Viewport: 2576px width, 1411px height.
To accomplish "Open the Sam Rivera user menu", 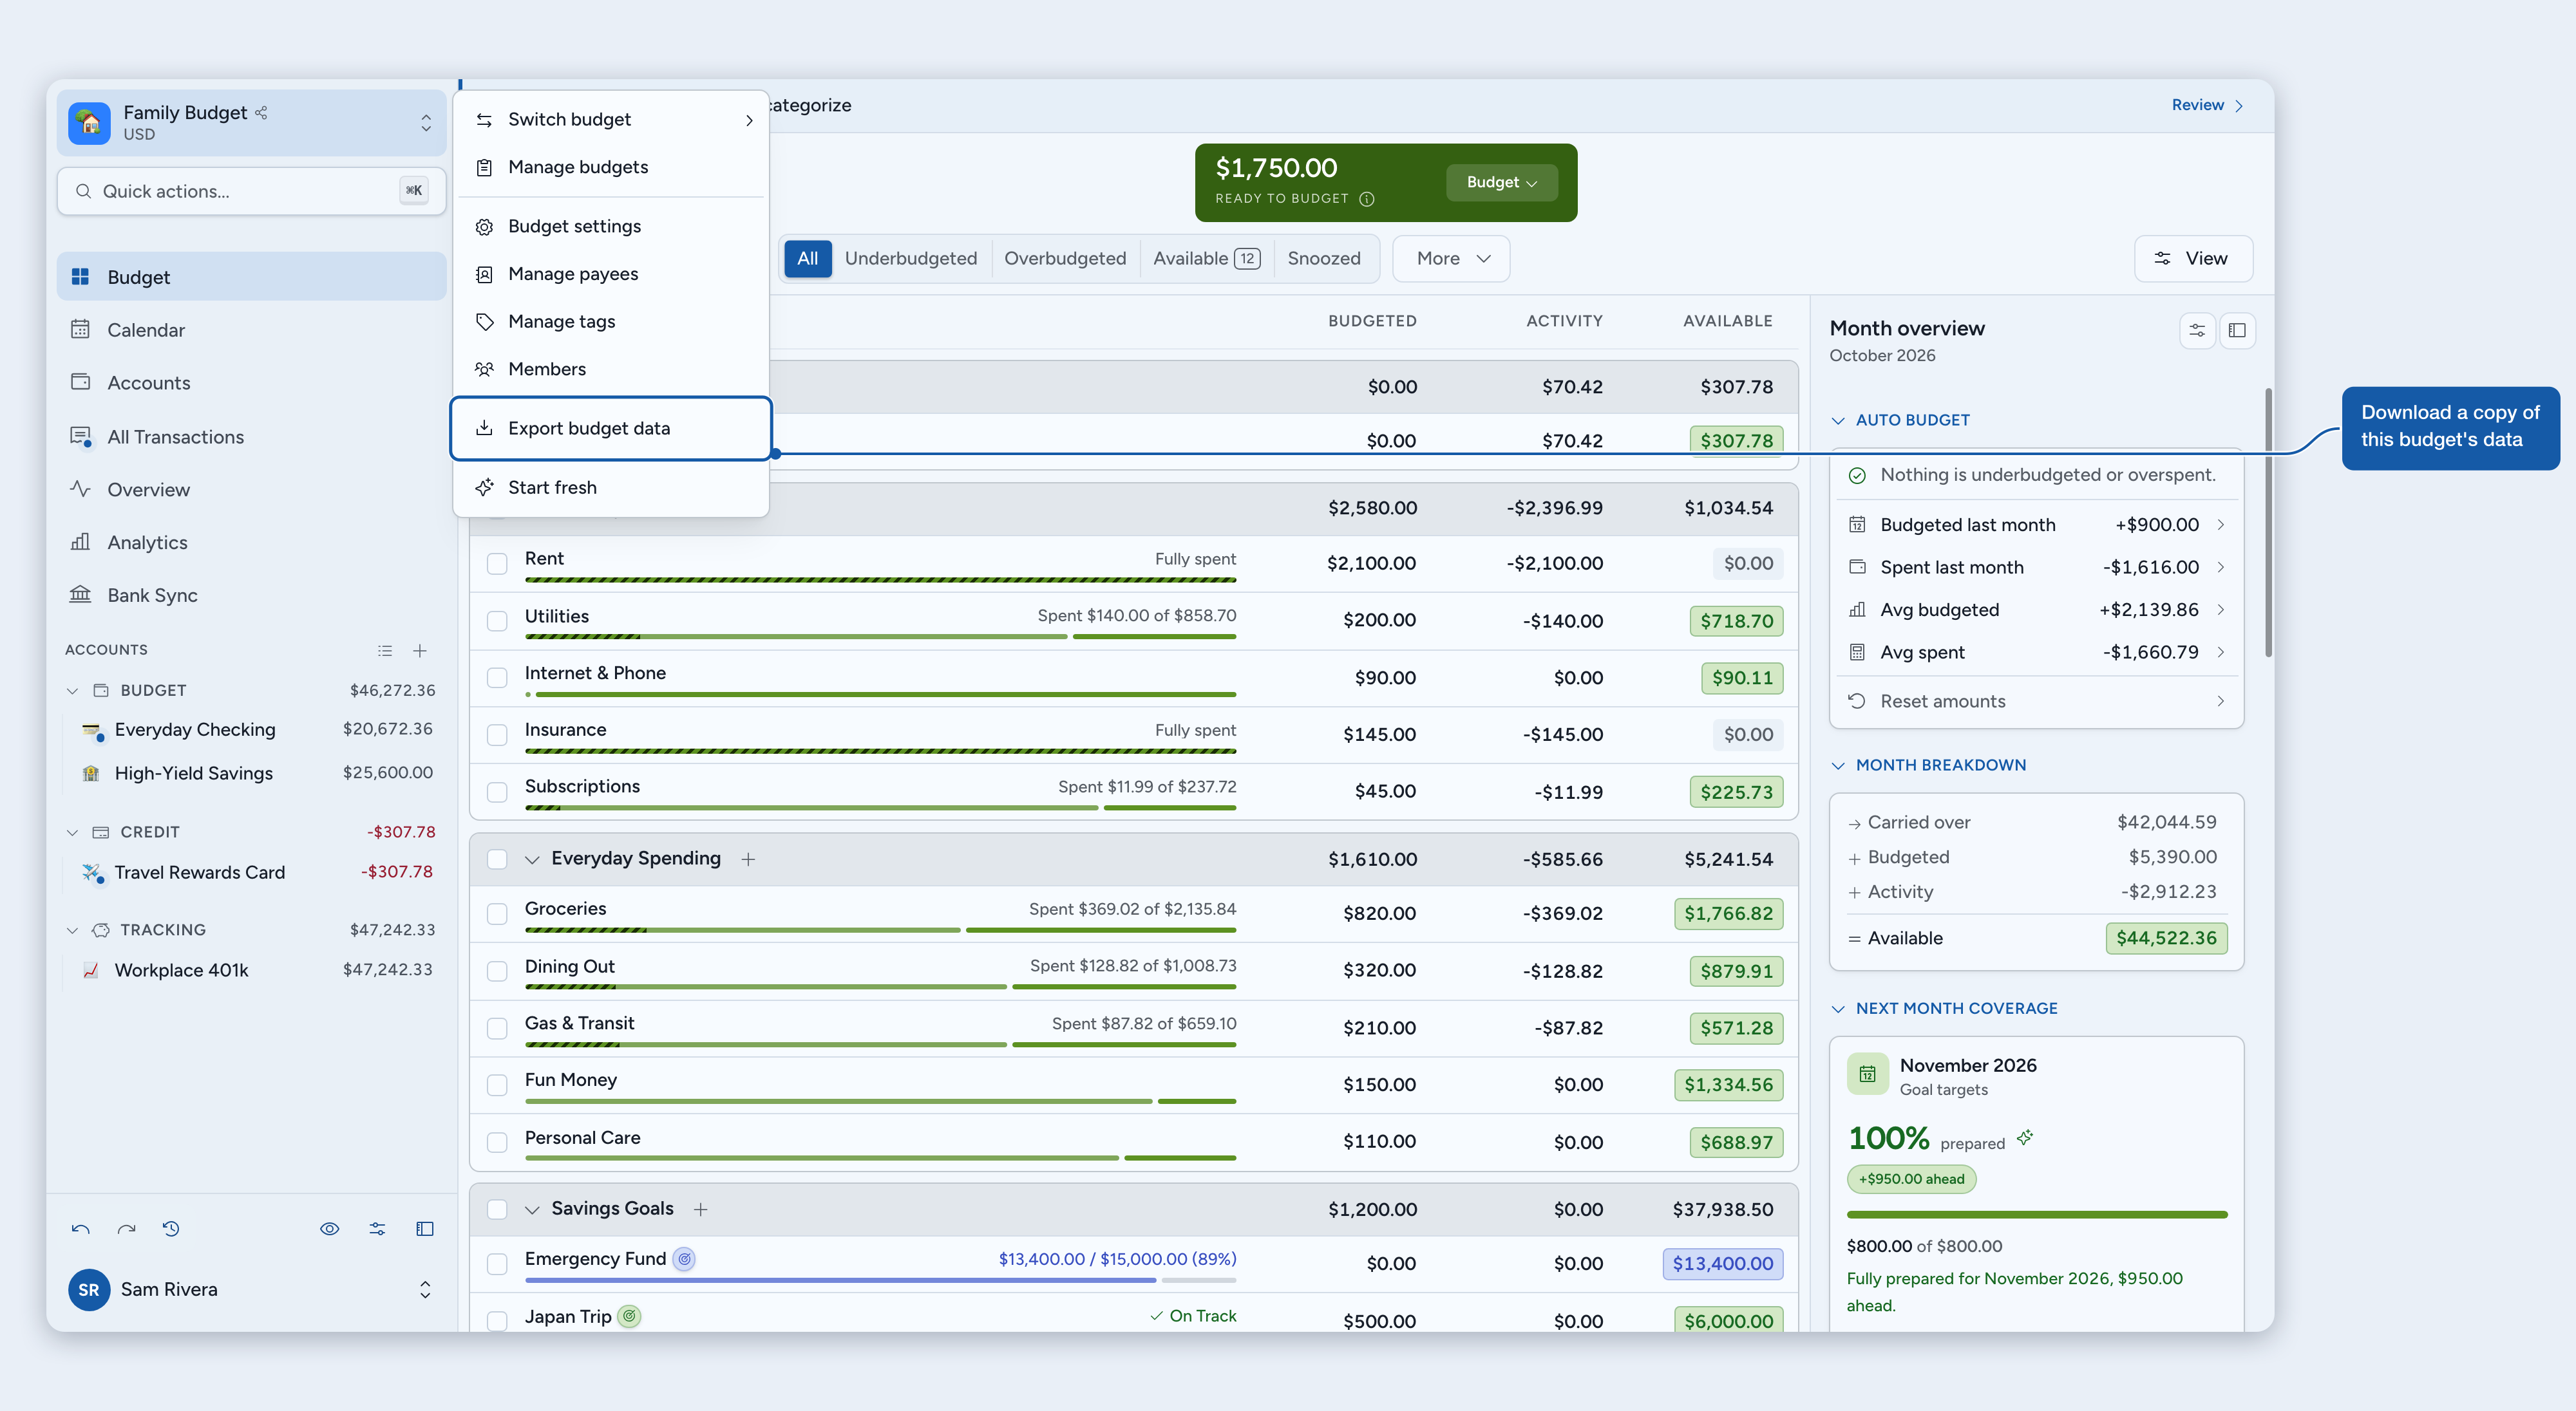I will (x=251, y=1289).
